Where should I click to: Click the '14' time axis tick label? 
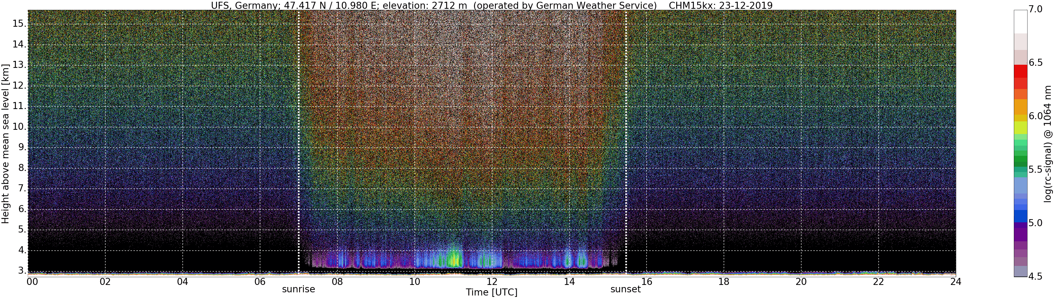tap(569, 281)
